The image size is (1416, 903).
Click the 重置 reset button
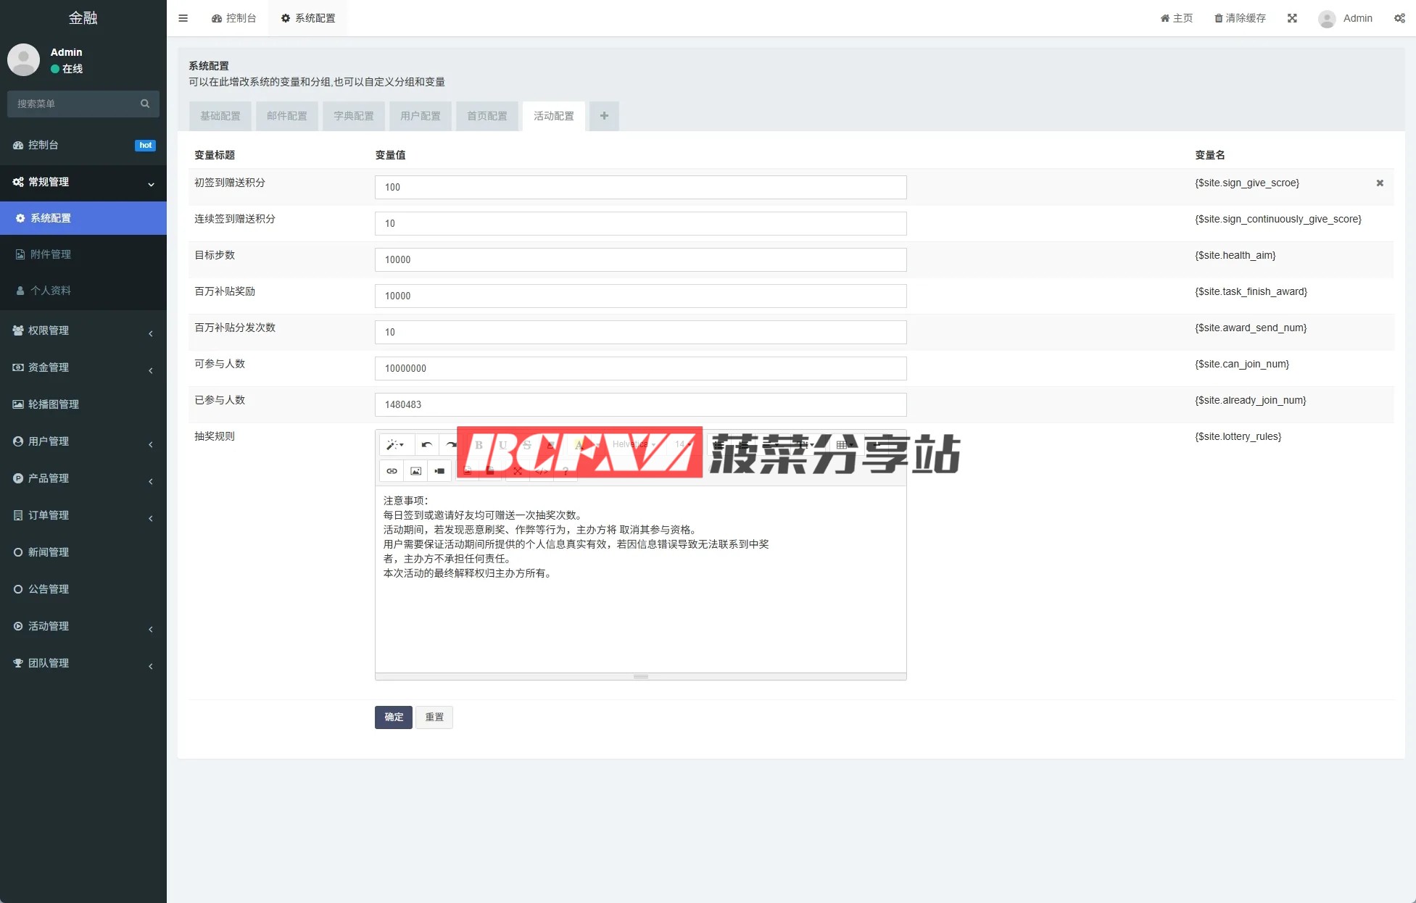pyautogui.click(x=434, y=717)
